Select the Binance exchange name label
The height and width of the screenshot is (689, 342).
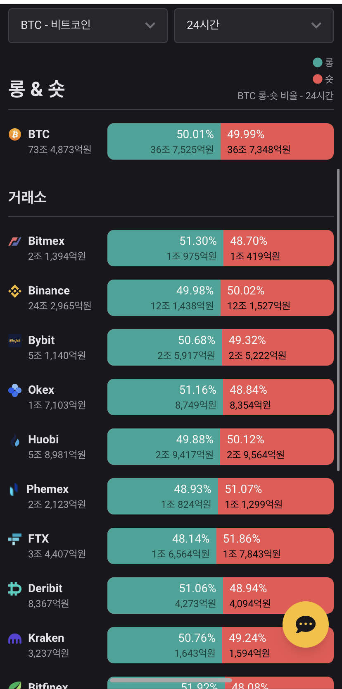click(49, 290)
